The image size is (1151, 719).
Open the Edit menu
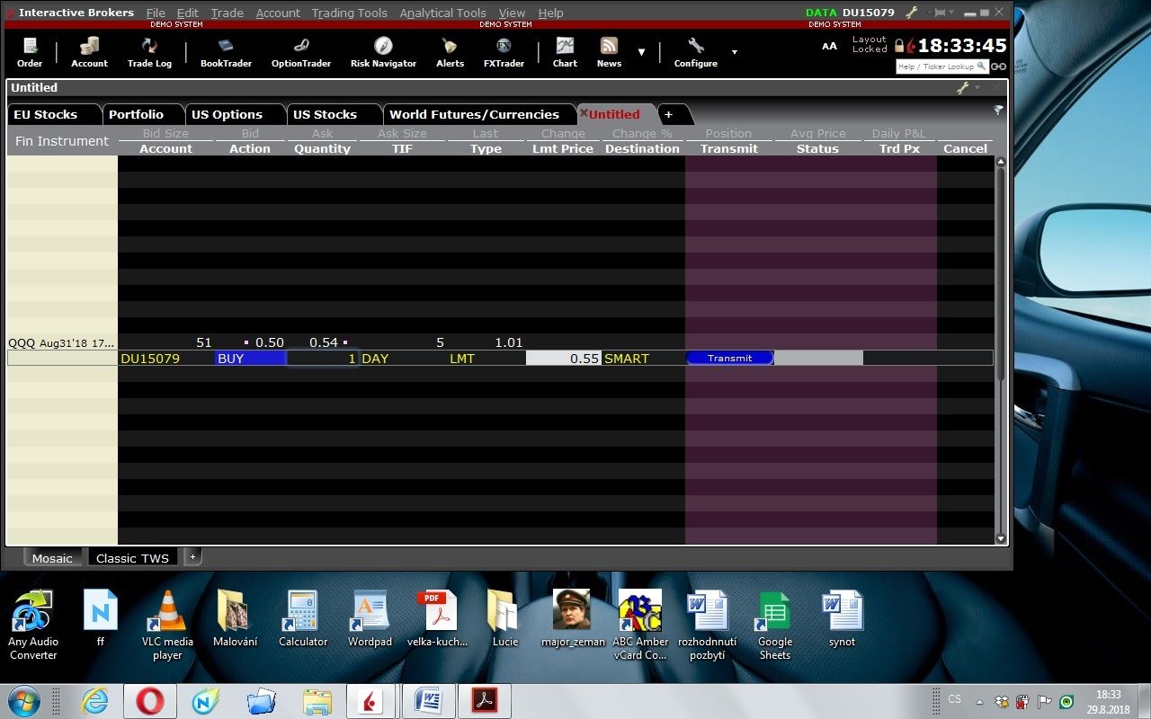tap(188, 13)
